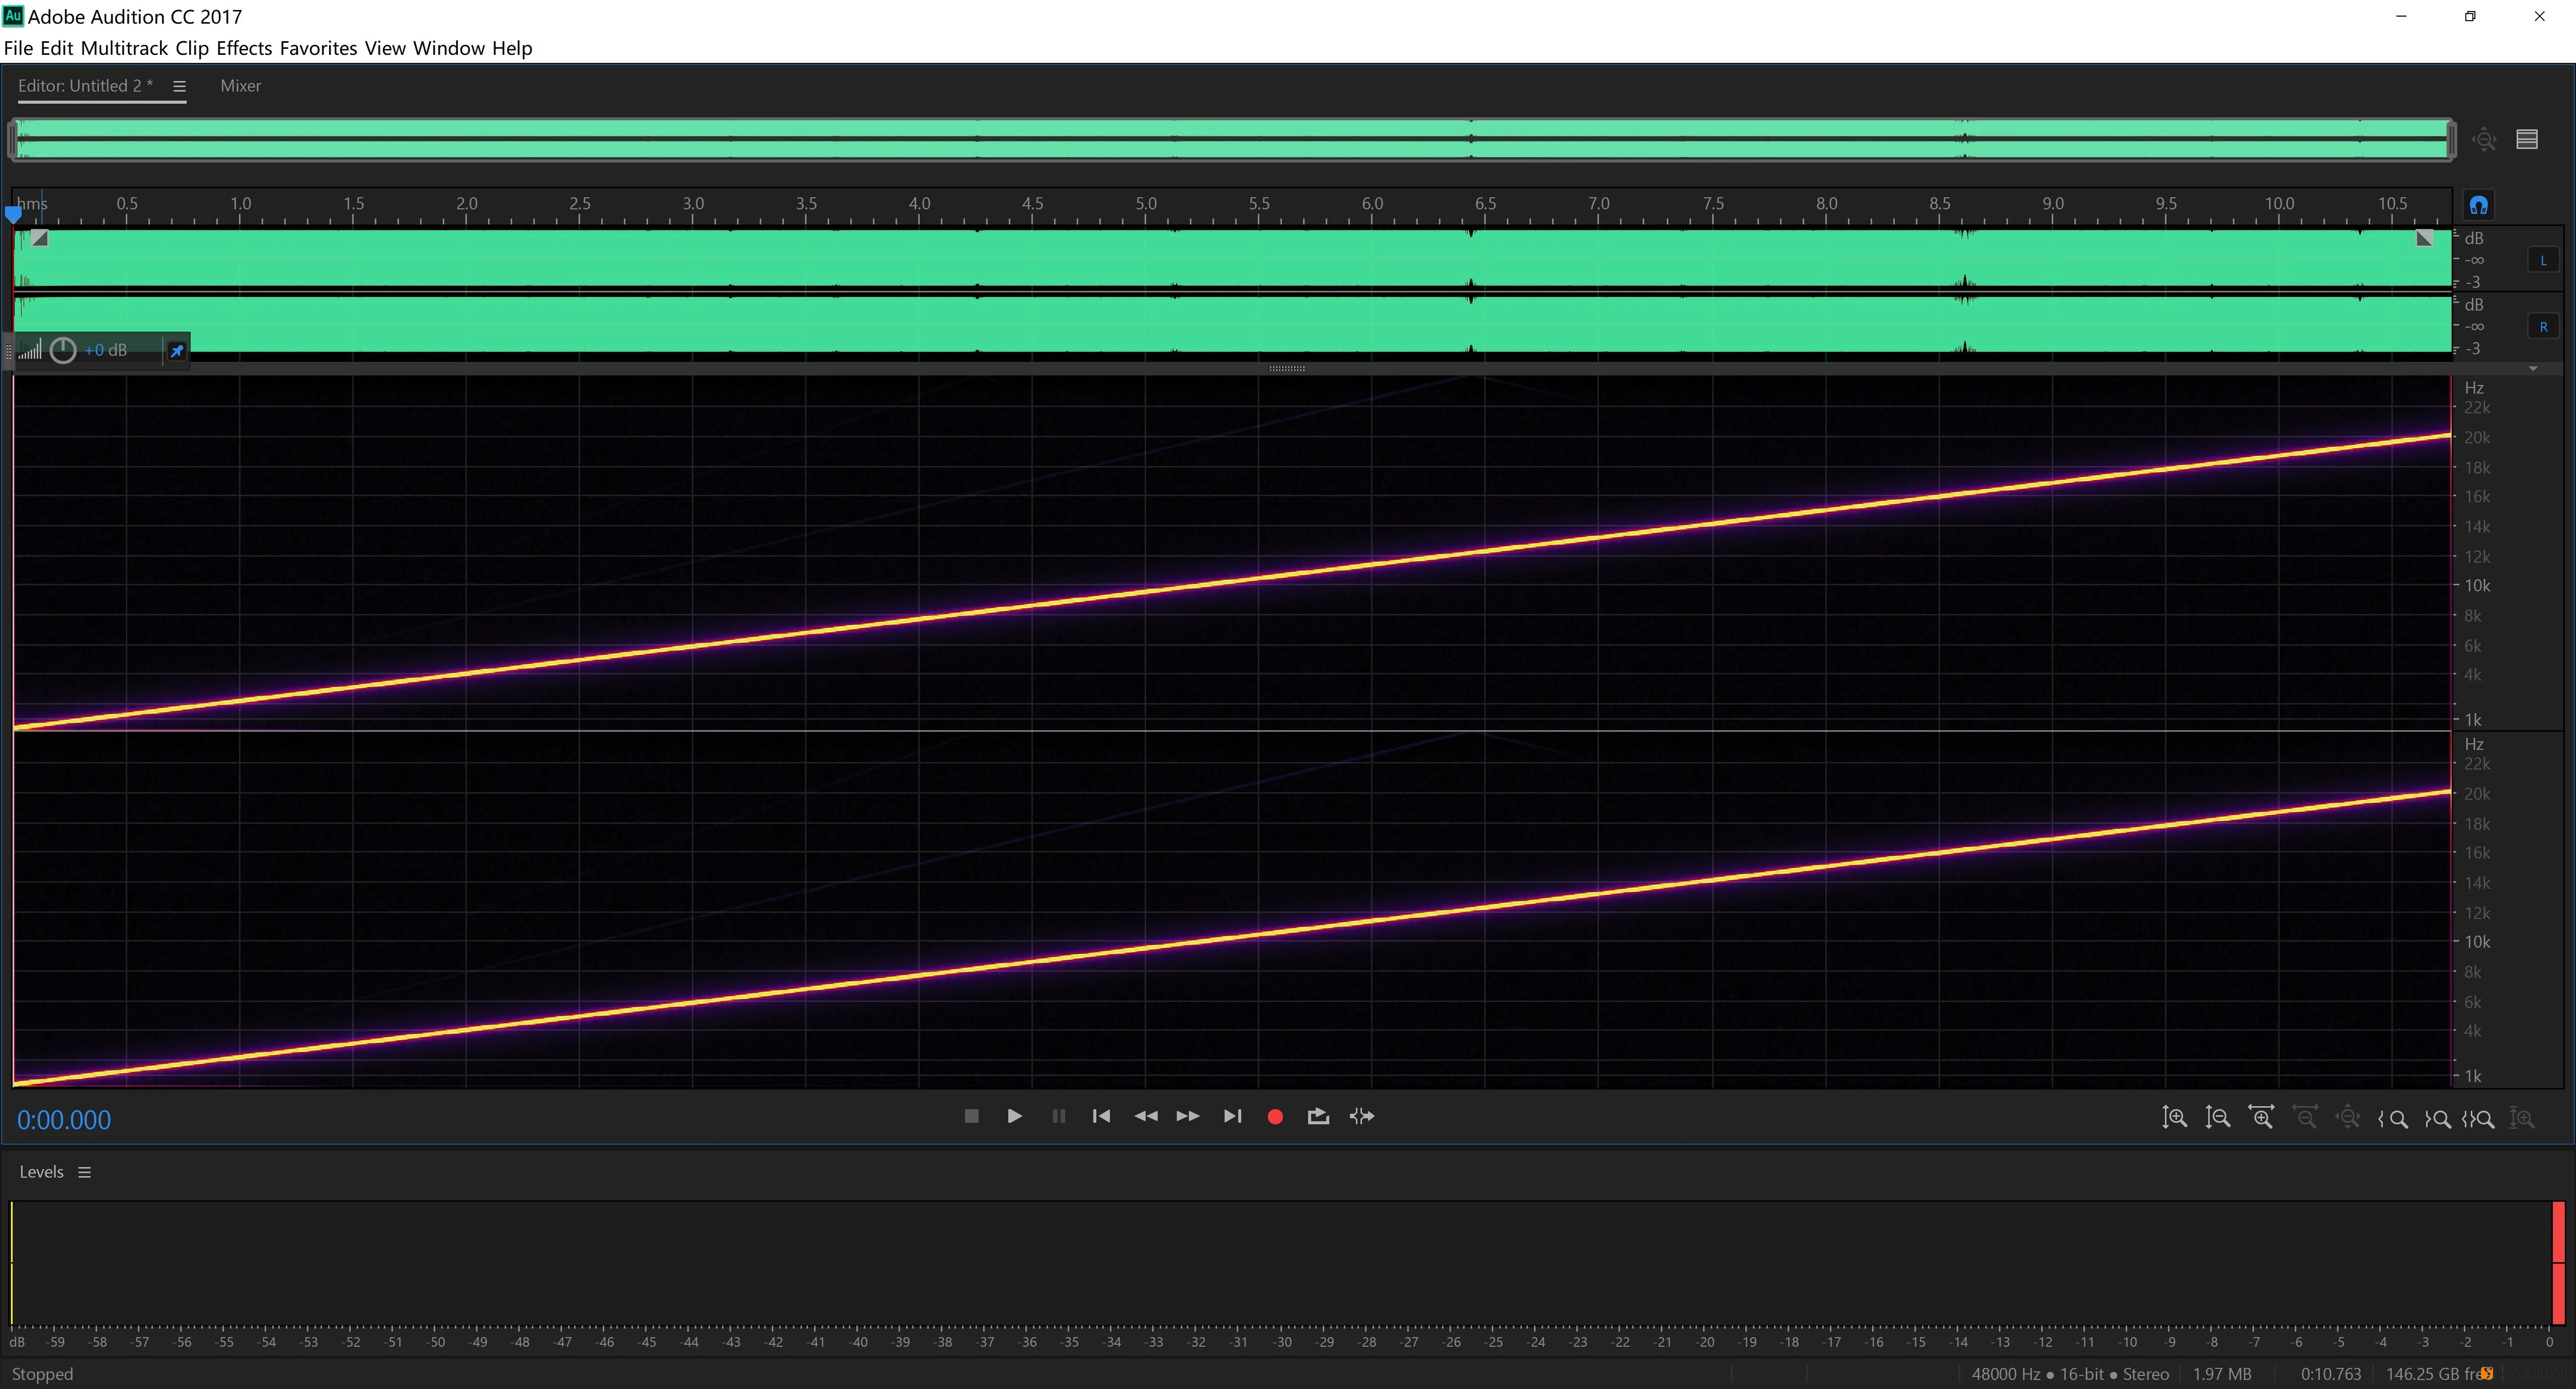This screenshot has width=2576, height=1389.
Task: Click the 10k label on upper spectral scale
Action: point(2476,585)
